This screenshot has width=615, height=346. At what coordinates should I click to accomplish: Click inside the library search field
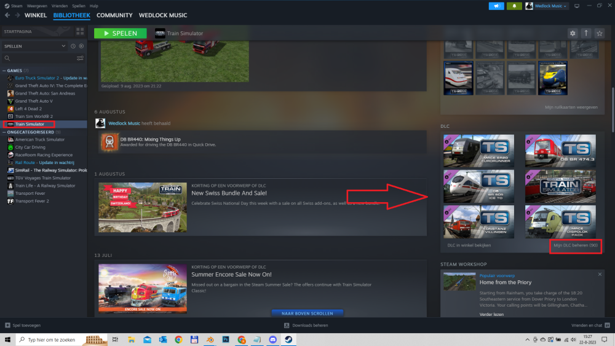(x=40, y=58)
